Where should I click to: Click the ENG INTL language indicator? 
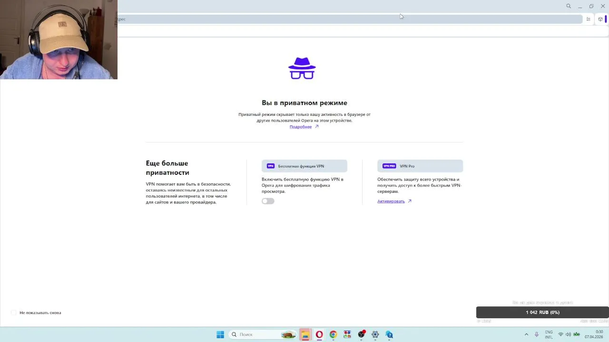click(549, 334)
